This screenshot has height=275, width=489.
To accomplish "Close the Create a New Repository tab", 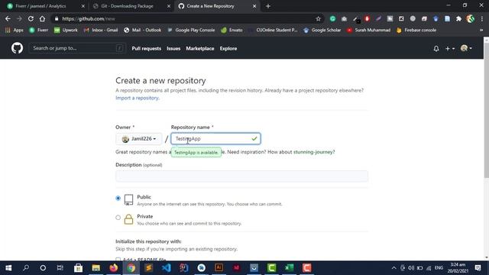I will [254, 6].
